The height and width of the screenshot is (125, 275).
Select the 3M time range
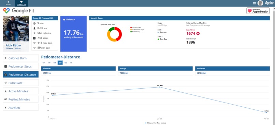pos(60,63)
